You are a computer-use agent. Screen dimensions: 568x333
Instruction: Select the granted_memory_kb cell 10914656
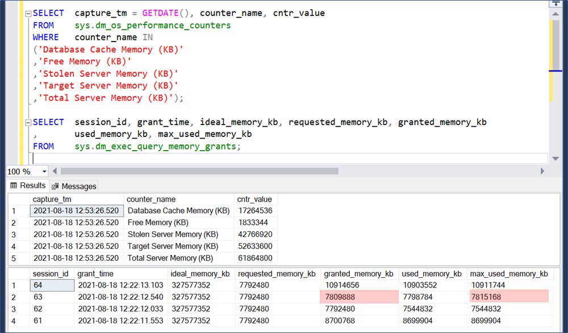tap(360, 285)
